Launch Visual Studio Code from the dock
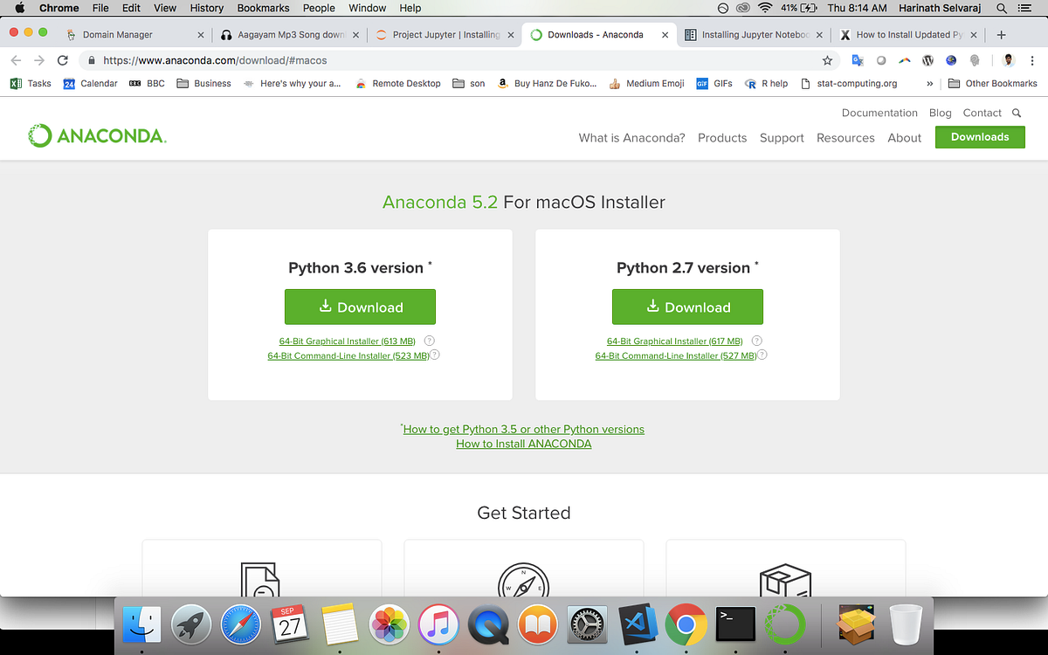Image resolution: width=1048 pixels, height=655 pixels. coord(637,624)
